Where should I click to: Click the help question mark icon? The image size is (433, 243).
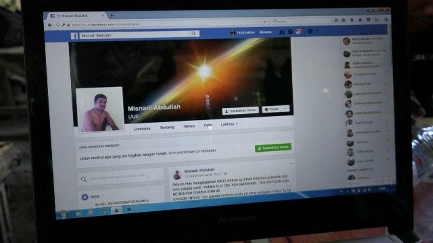[x=310, y=31]
